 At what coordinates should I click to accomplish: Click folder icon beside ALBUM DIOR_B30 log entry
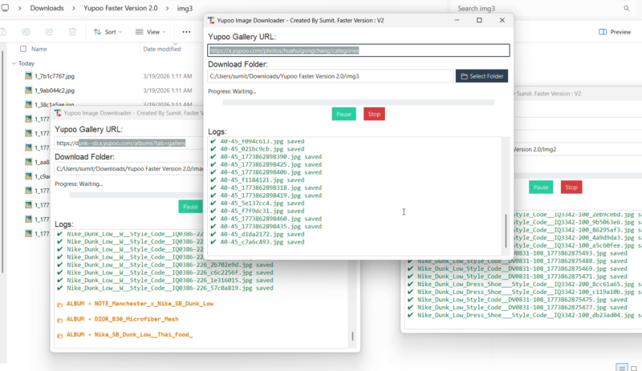(59, 321)
